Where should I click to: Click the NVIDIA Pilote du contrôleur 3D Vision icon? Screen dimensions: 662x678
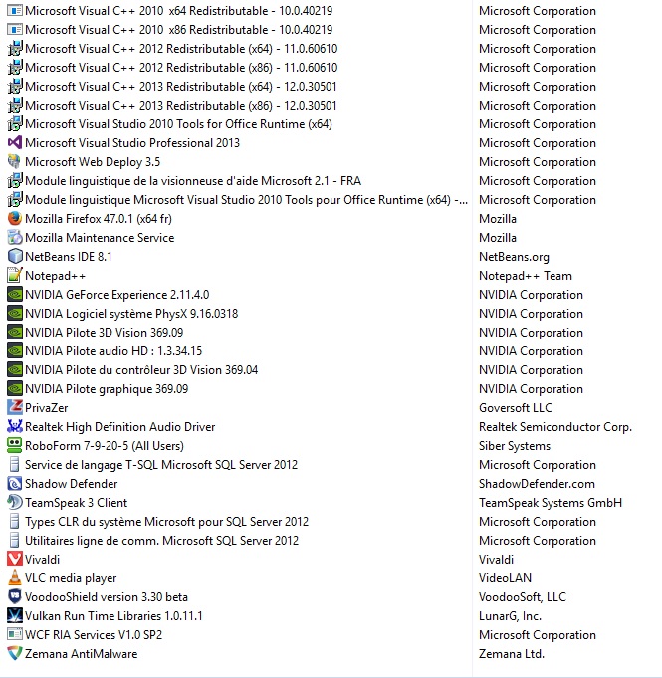pos(15,369)
